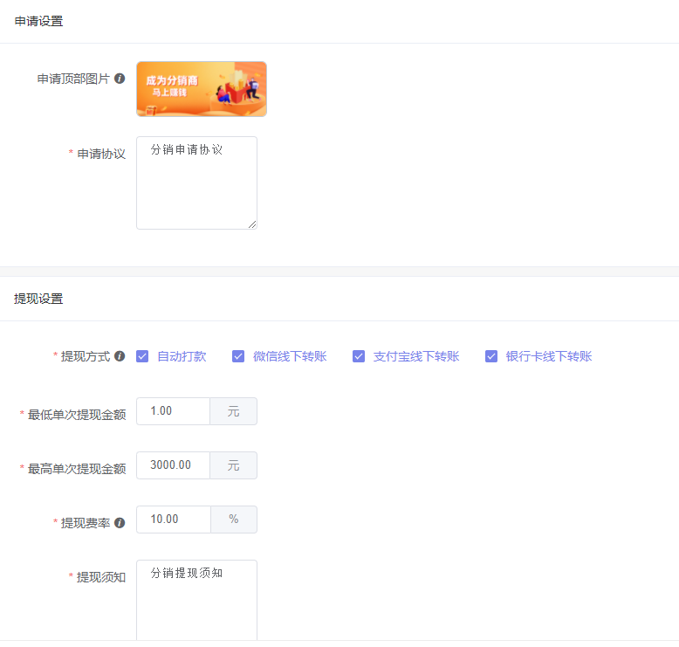Screen dimensions: 679x647
Task: Click the 提现须知 text area
Action: 196,600
